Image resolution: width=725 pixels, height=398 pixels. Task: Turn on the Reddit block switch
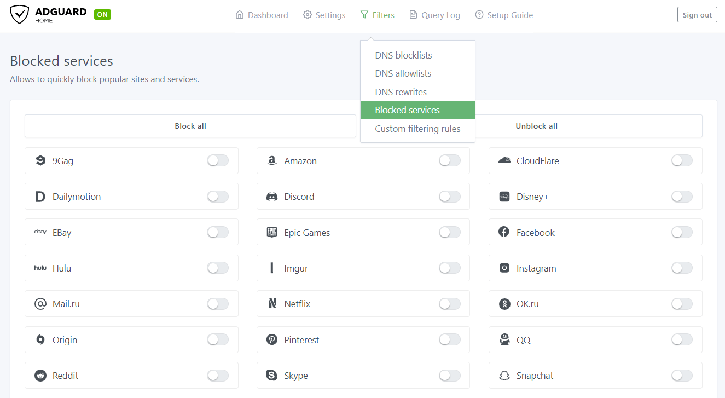[x=218, y=376]
